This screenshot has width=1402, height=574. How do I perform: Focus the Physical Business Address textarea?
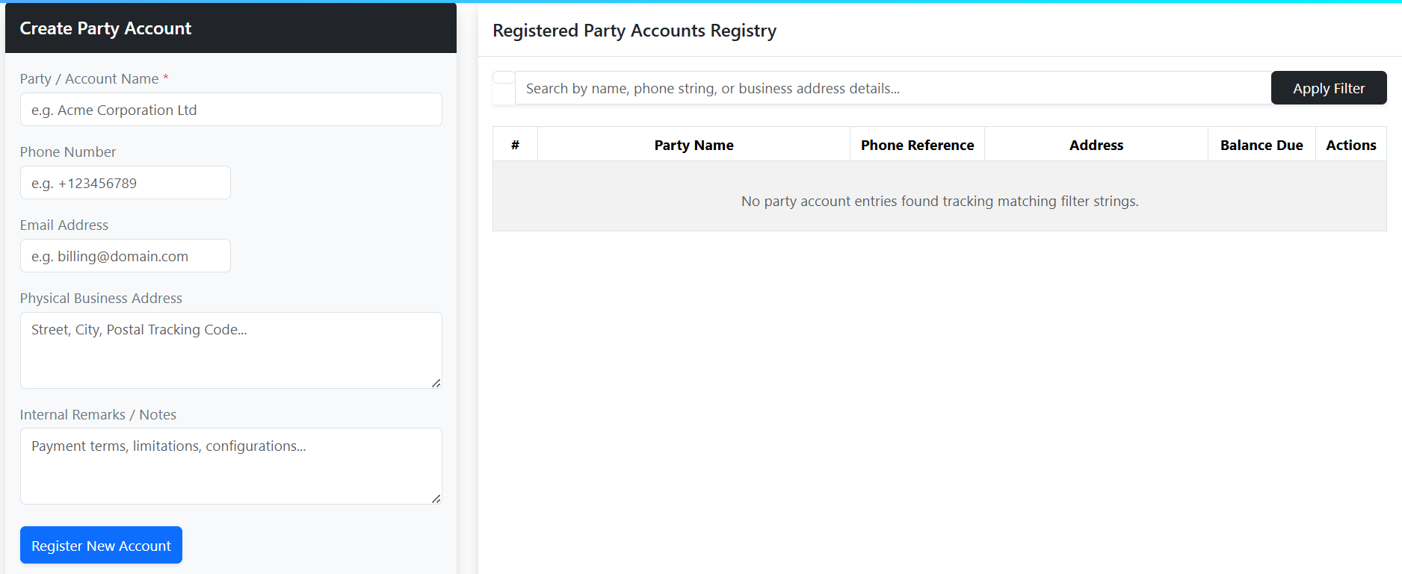tap(231, 350)
